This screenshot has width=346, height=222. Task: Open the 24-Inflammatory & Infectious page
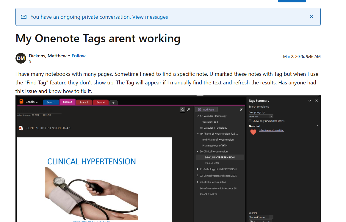219,188
